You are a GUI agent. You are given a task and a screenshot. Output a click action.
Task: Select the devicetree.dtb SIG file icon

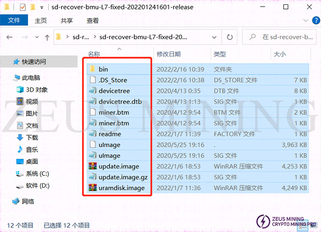93,101
